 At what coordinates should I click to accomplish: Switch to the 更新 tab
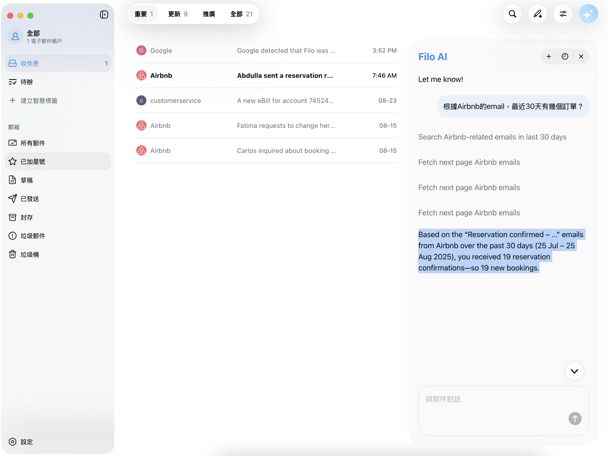point(178,14)
